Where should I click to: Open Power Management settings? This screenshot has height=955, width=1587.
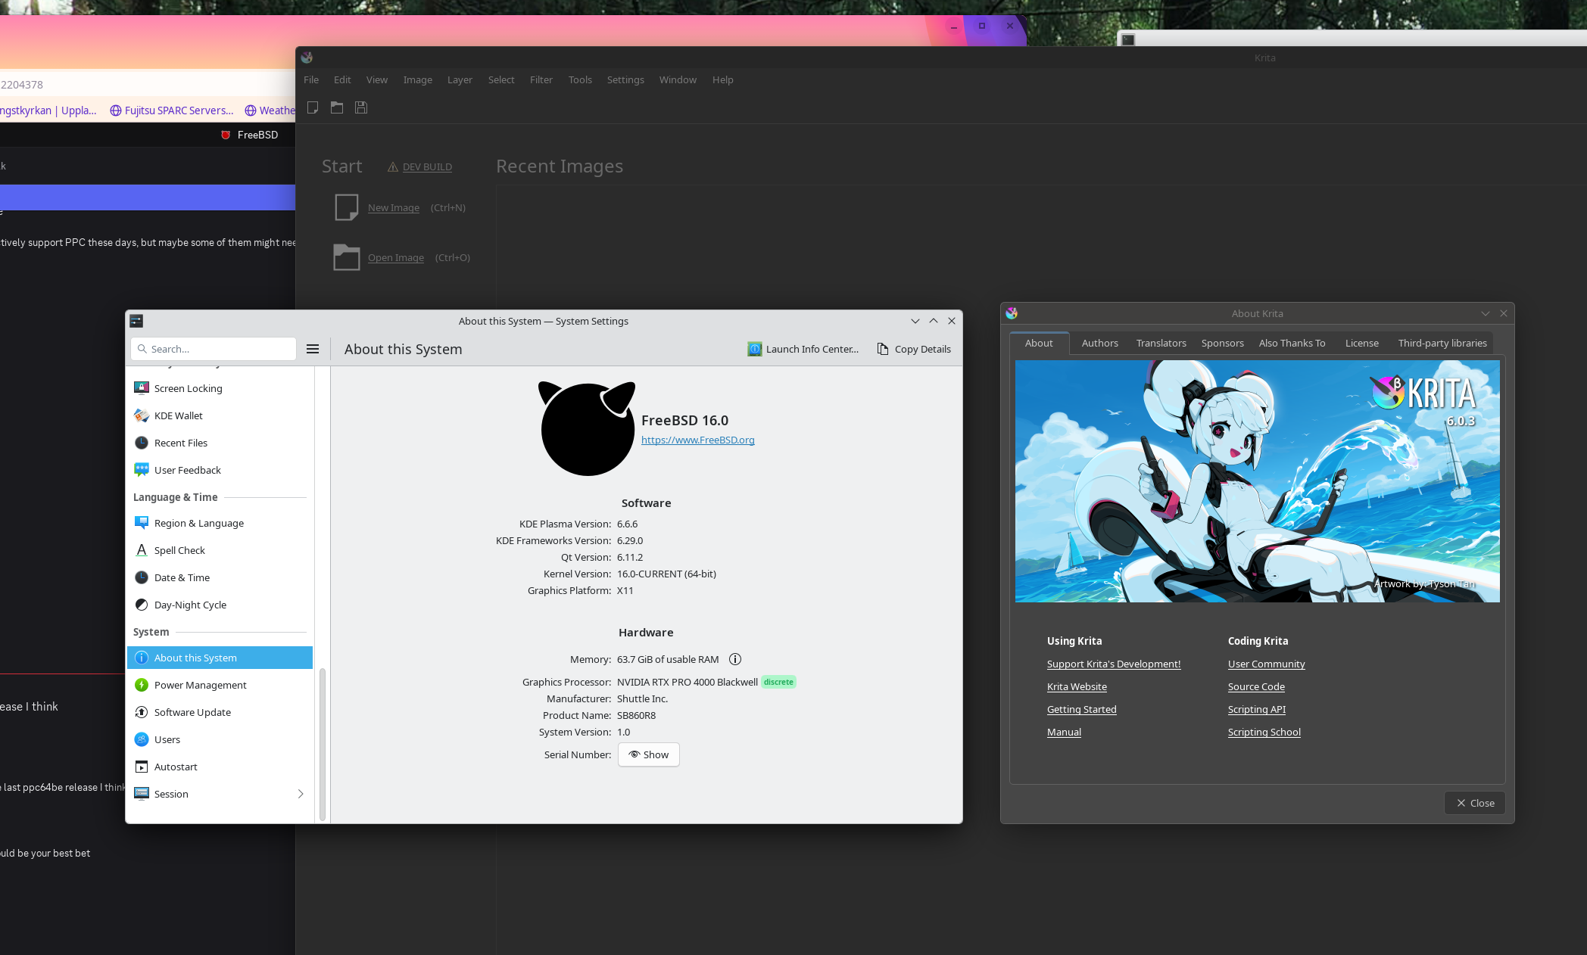[220, 685]
